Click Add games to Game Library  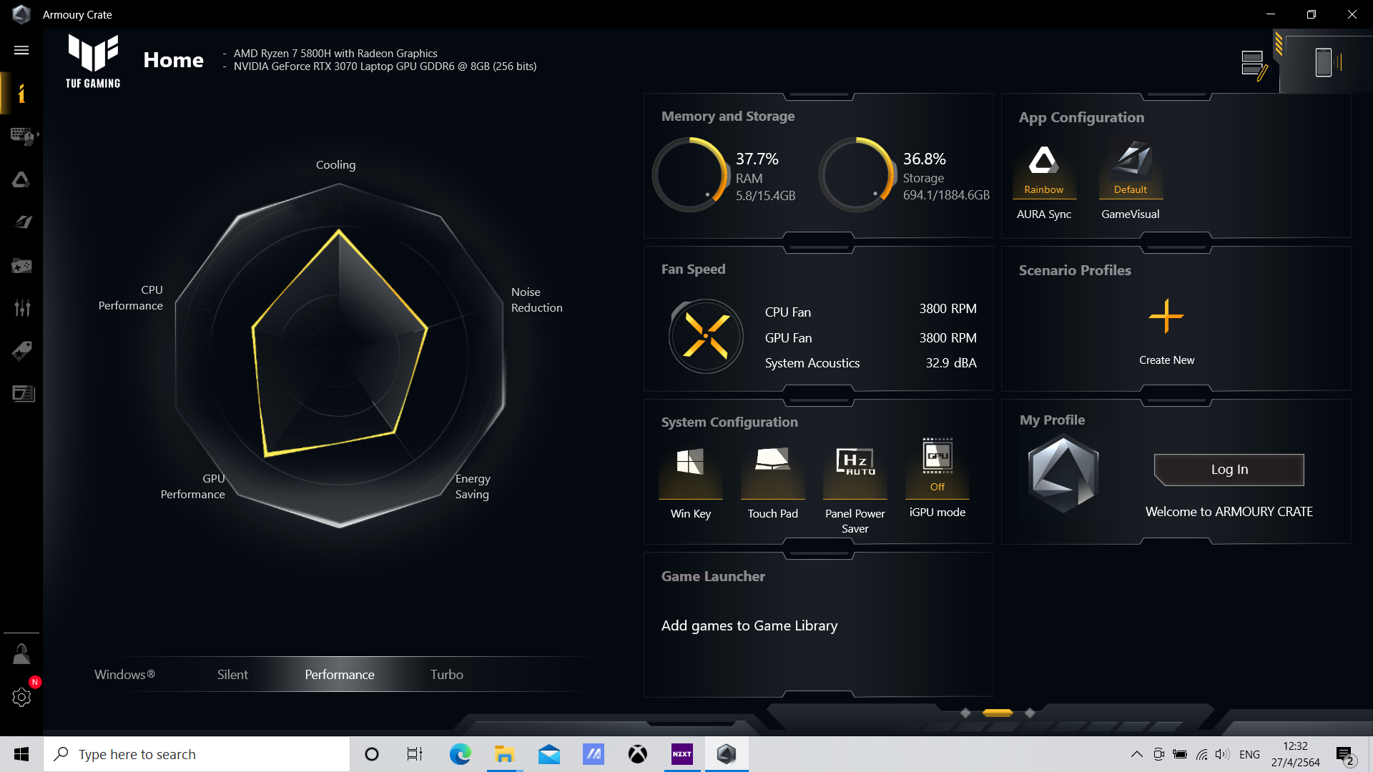749,625
